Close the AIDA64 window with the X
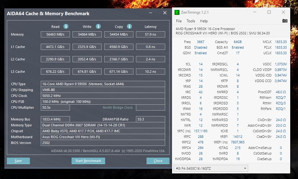 165,13
